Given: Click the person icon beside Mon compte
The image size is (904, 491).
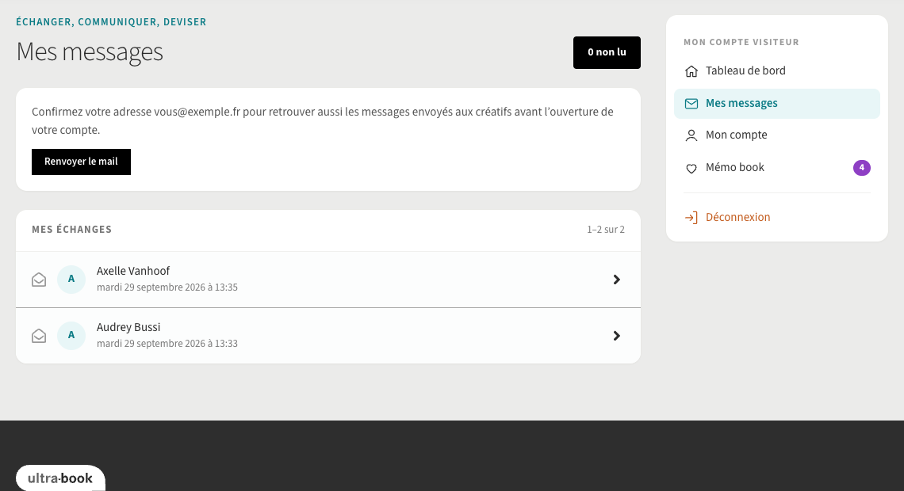Looking at the screenshot, I should pos(691,135).
